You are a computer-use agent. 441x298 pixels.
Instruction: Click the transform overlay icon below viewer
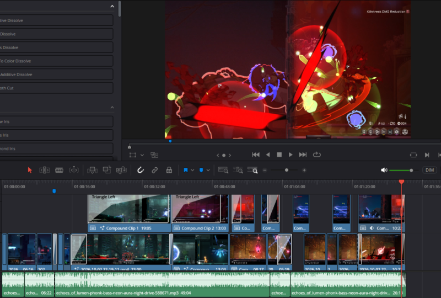pyautogui.click(x=132, y=155)
